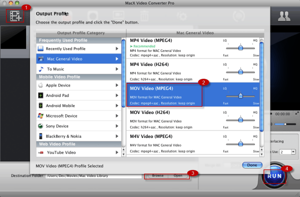The width and height of the screenshot is (300, 197).
Task: Click the BlackBerry & Nokia phone icon
Action: (x=41, y=136)
